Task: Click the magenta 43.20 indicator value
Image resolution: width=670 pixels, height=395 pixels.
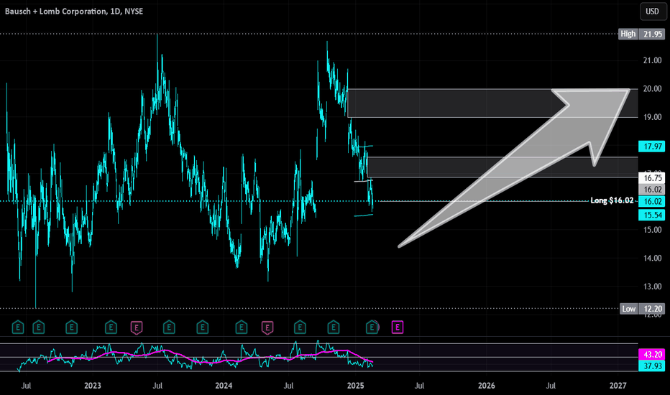Action: pyautogui.click(x=651, y=355)
